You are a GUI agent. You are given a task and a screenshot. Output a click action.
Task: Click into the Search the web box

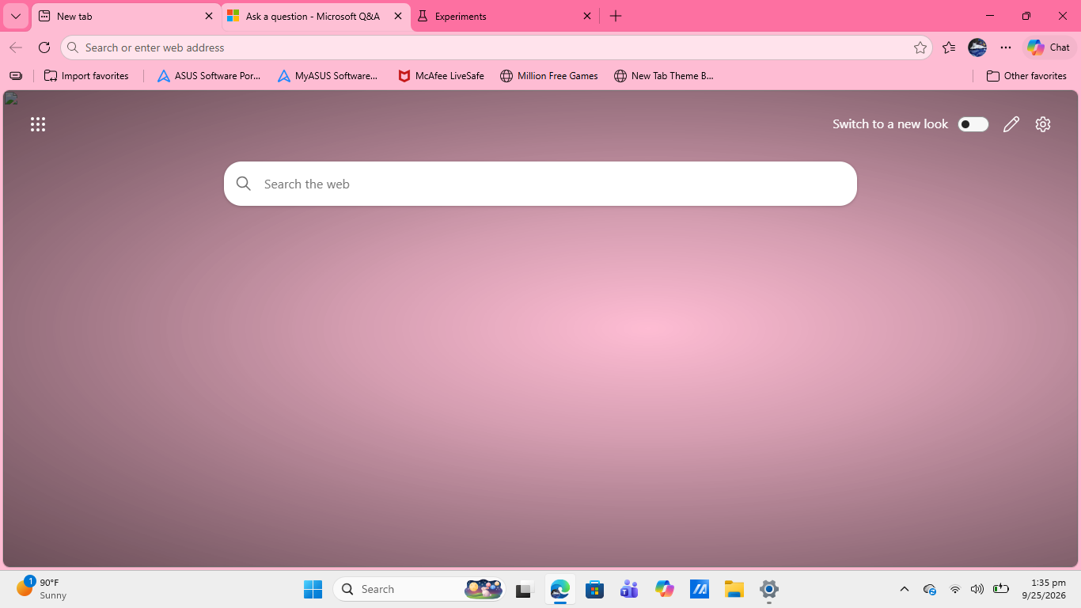click(x=540, y=184)
